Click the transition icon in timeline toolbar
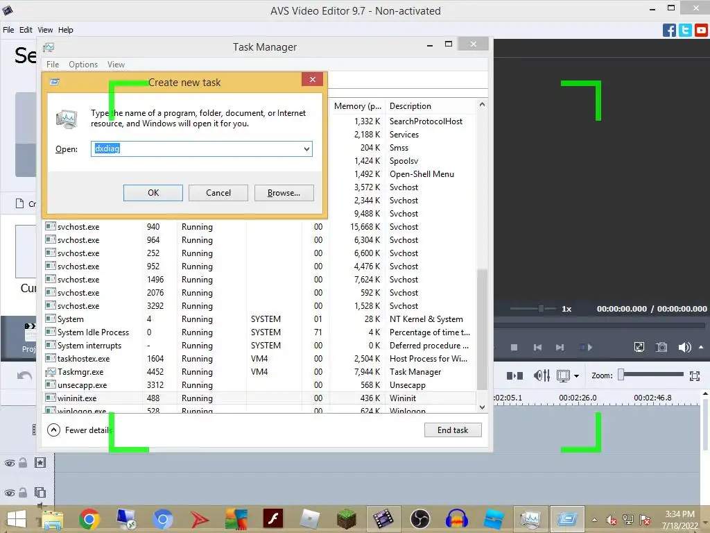 tap(514, 375)
